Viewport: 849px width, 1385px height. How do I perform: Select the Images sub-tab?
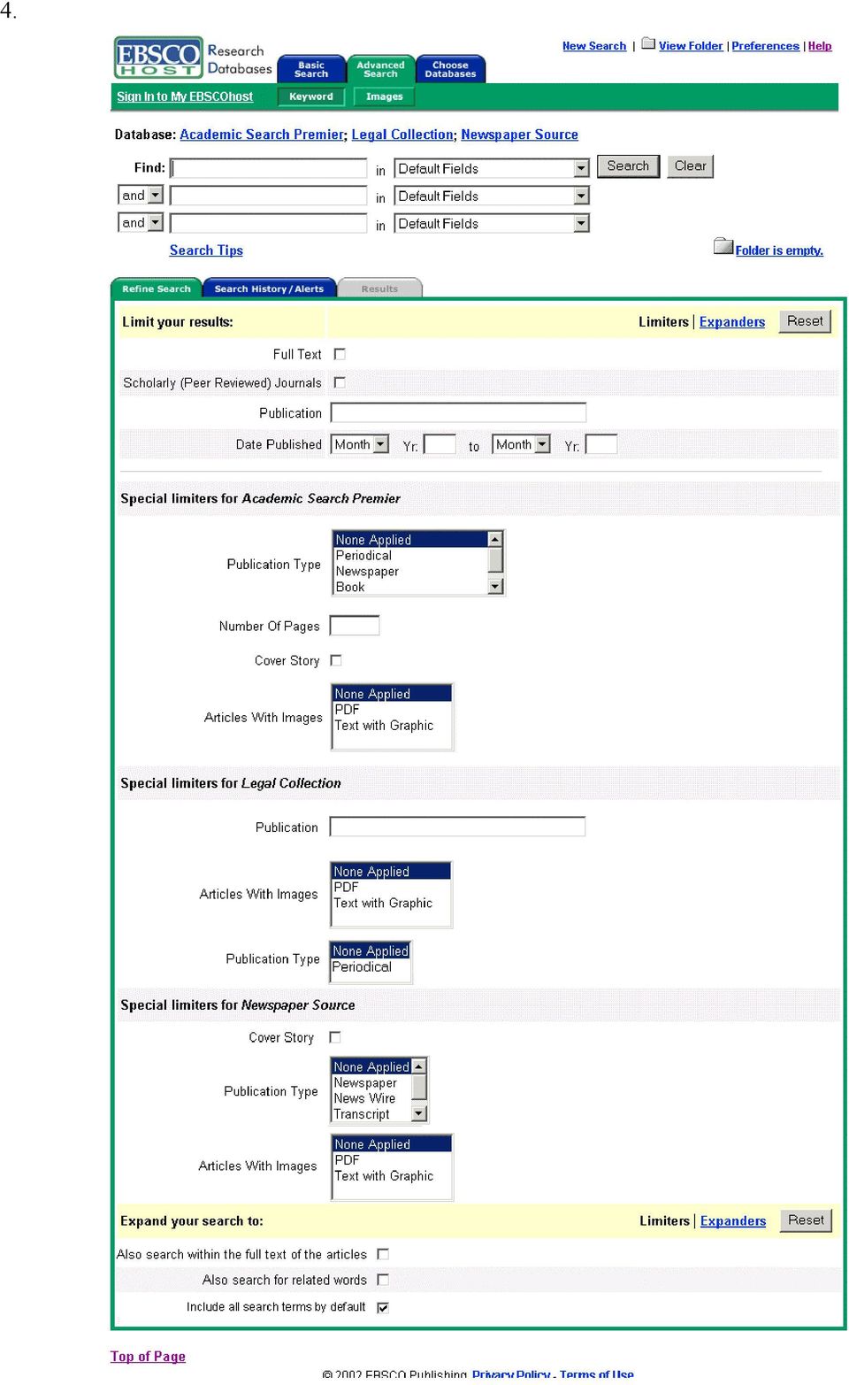click(385, 96)
